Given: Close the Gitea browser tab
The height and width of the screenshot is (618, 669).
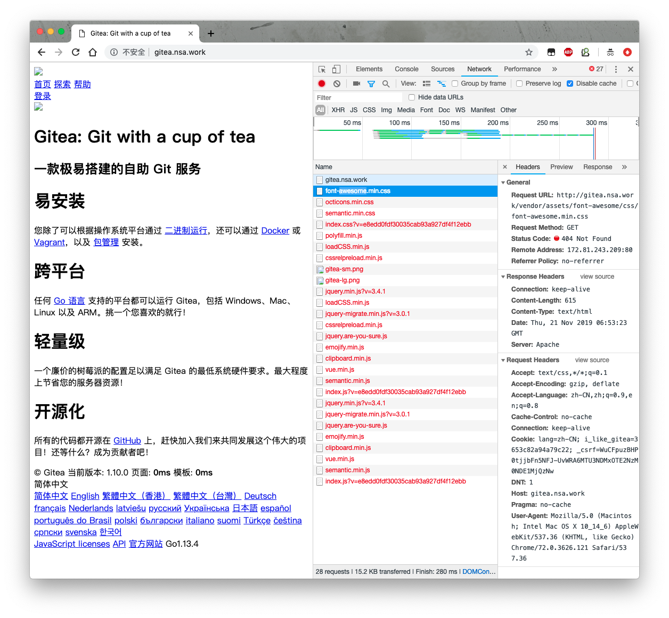Looking at the screenshot, I should (191, 34).
